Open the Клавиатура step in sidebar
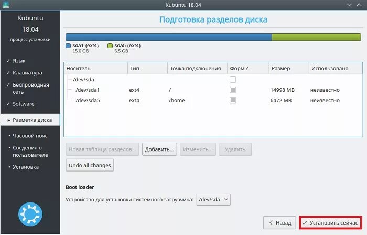Image resolution: width=367 pixels, height=235 pixels. click(x=27, y=73)
